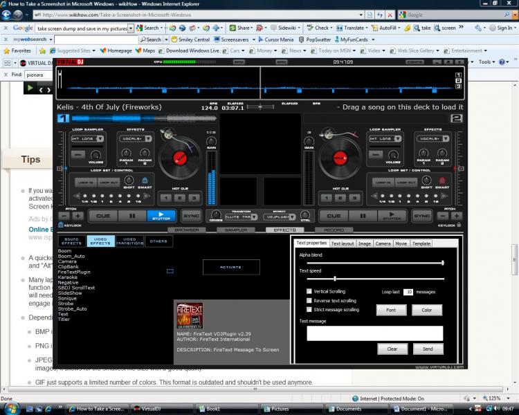The width and height of the screenshot is (519, 415).
Task: Check the Reverse text scrolling option
Action: click(x=309, y=301)
